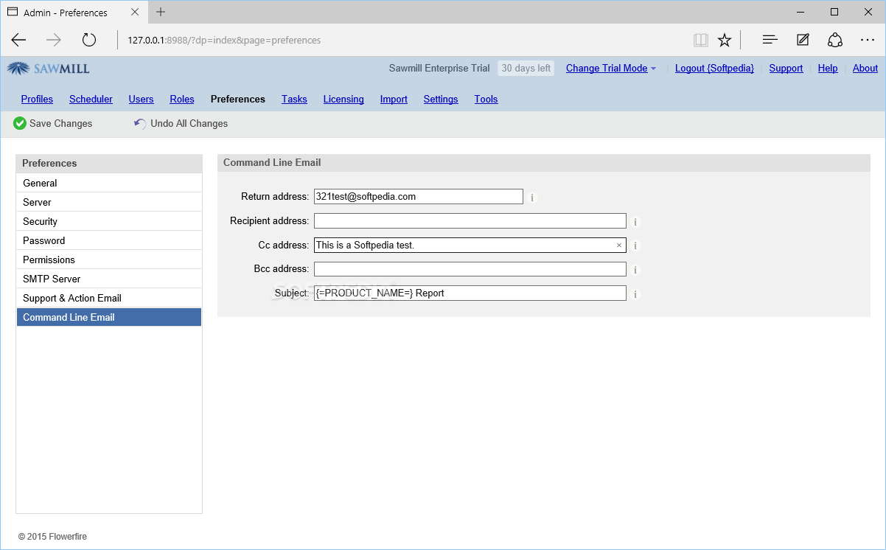Viewport: 886px width, 550px height.
Task: Show info for Bcc address field
Action: (635, 270)
